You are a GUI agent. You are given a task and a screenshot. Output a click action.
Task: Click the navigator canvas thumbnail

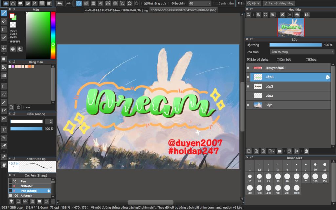(x=291, y=27)
